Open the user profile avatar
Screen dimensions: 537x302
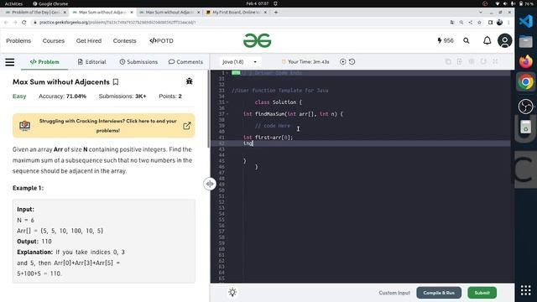tap(504, 41)
